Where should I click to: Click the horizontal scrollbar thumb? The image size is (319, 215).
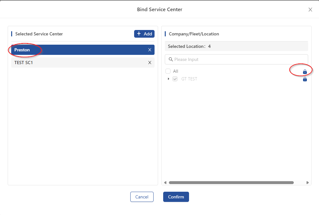point(231,183)
